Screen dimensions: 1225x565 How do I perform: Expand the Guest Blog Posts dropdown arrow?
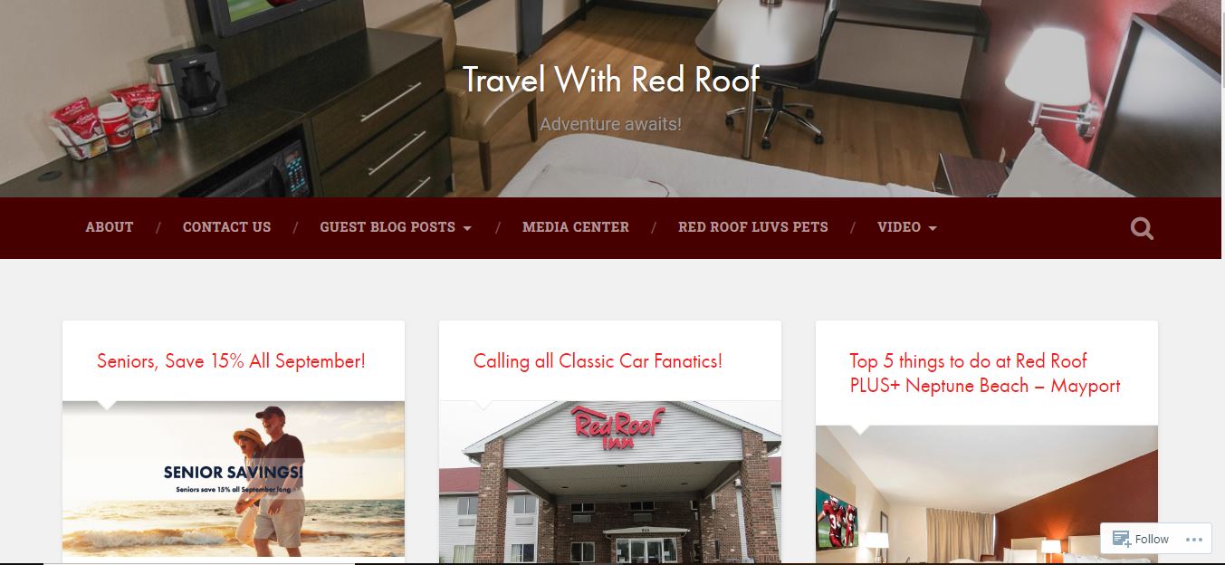click(467, 228)
